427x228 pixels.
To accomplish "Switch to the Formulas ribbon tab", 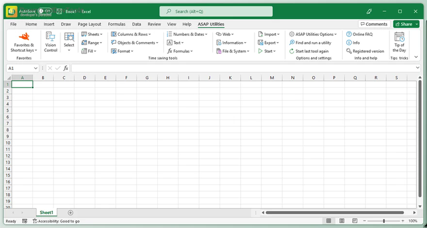I will (117, 24).
